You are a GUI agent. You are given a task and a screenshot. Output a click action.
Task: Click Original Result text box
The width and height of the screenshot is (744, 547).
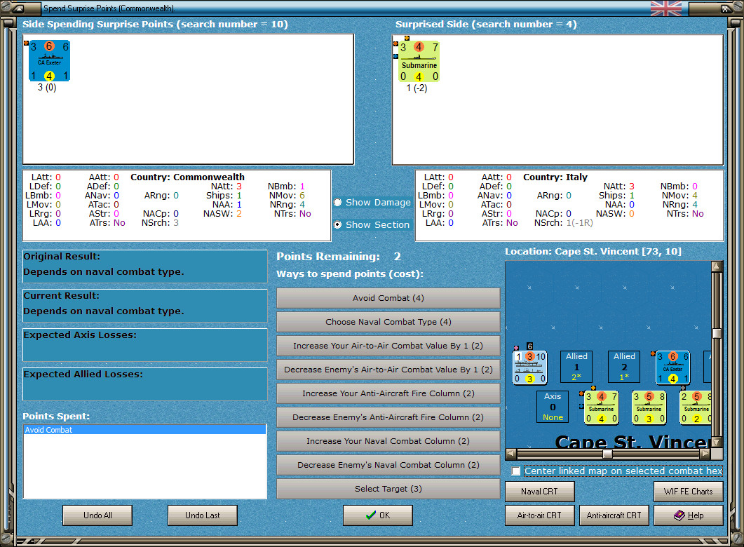[x=144, y=266]
